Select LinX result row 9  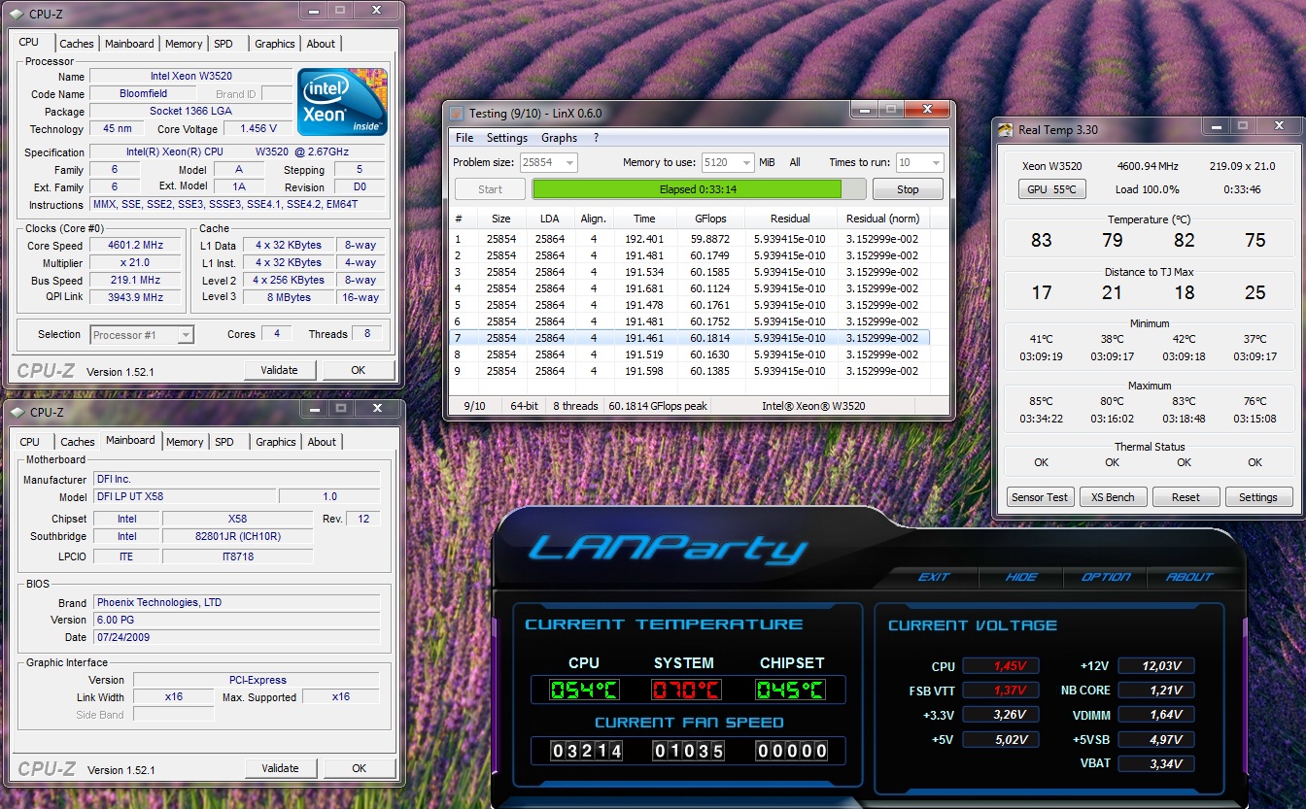[x=690, y=371]
